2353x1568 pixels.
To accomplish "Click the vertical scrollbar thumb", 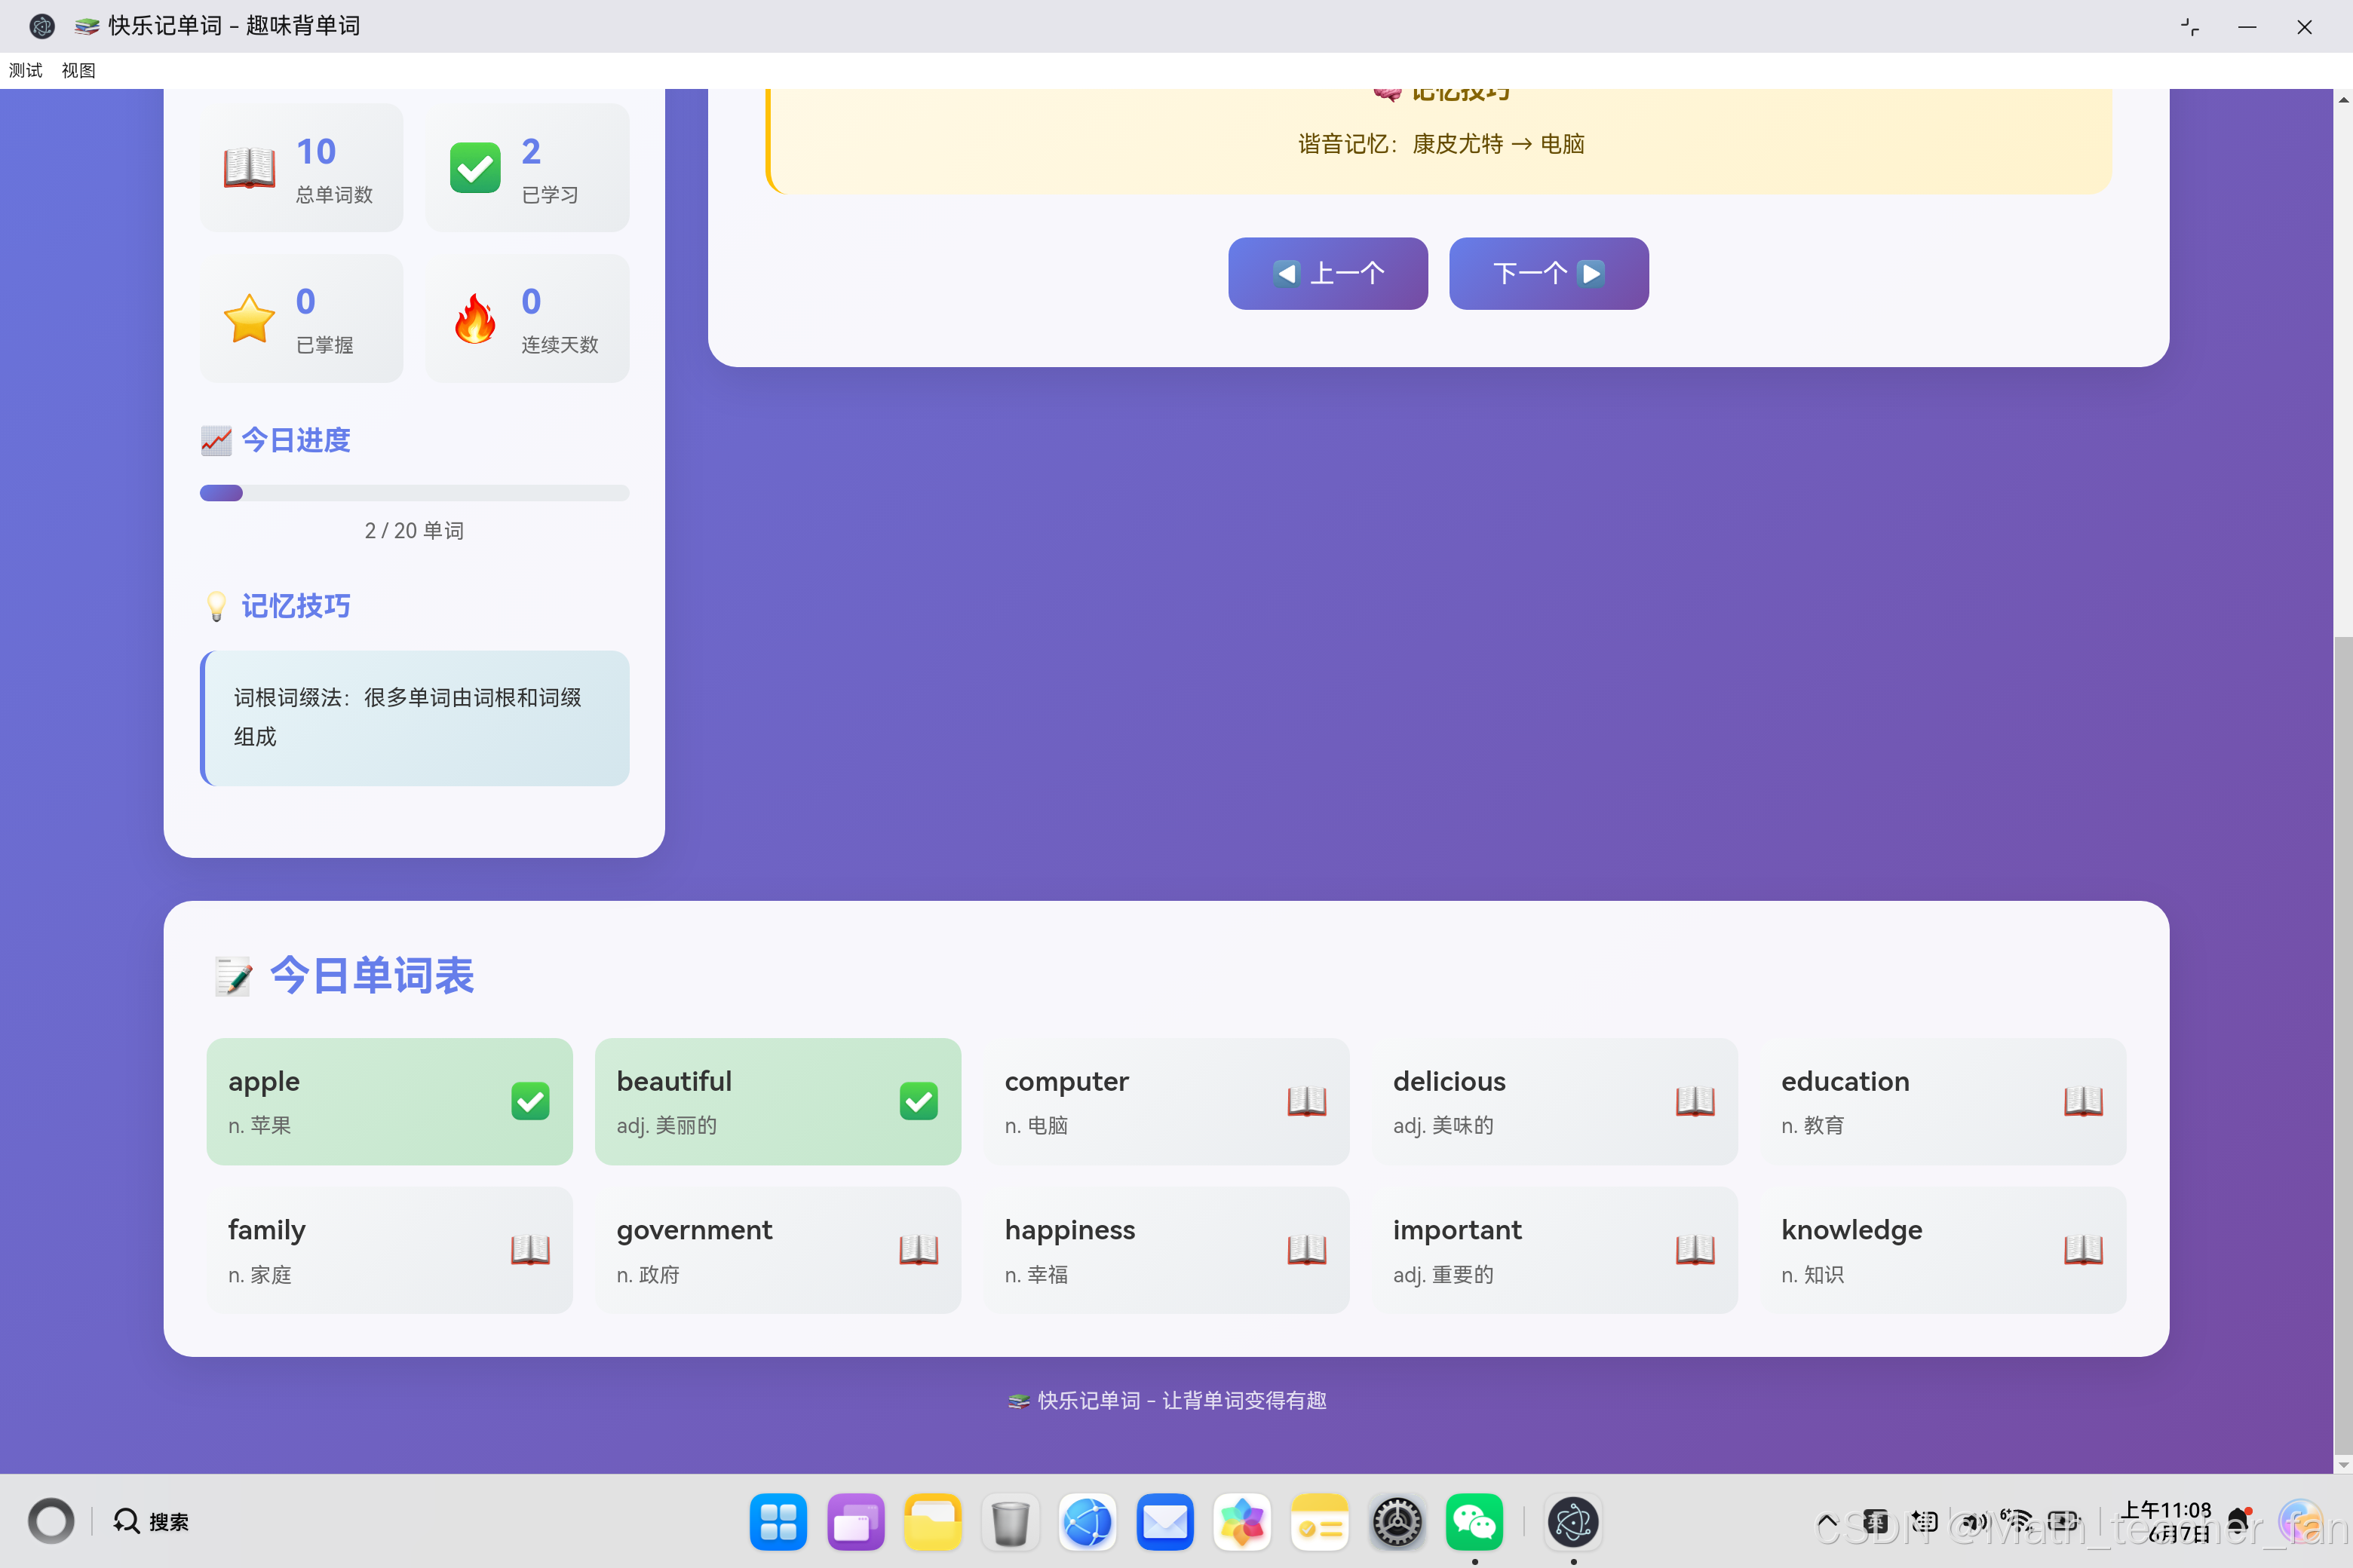I will (x=2343, y=1045).
